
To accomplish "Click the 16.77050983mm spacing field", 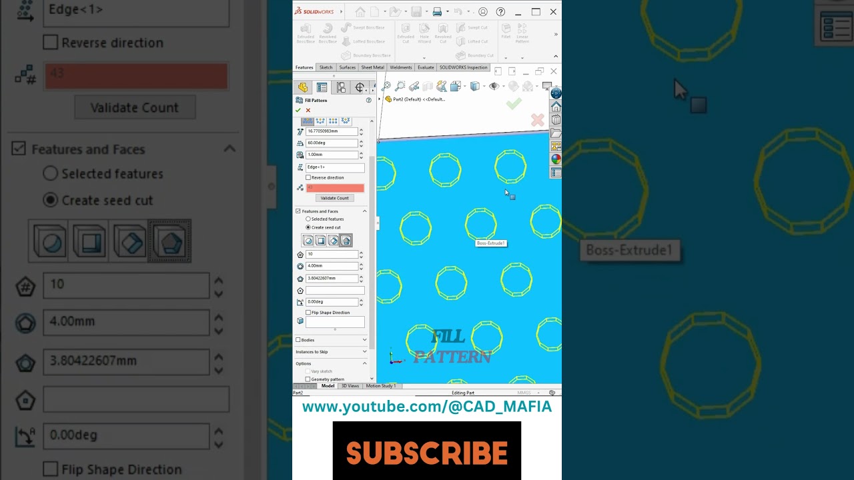I will coord(332,131).
